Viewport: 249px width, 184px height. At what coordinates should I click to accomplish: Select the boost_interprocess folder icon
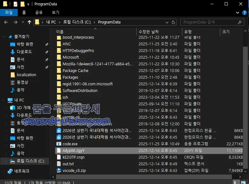click(x=59, y=37)
